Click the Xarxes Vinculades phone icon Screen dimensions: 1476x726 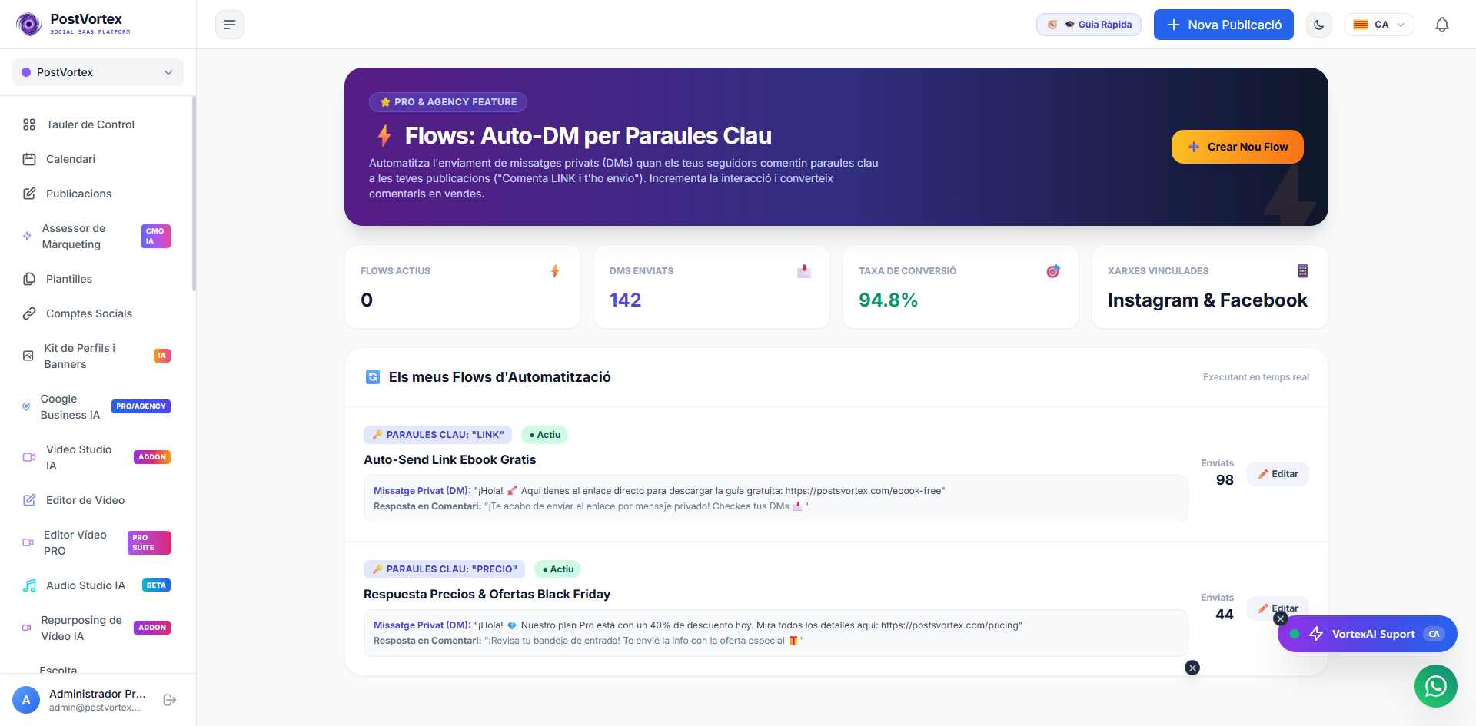(1302, 271)
